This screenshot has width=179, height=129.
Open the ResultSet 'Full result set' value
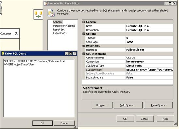149,50
